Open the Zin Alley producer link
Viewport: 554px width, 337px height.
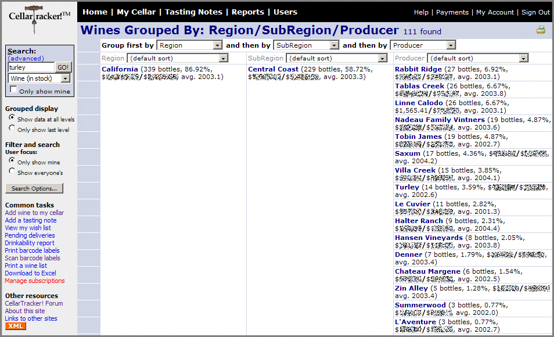click(x=412, y=288)
